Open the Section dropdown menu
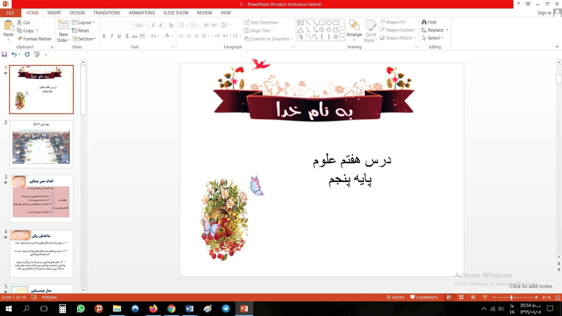Image resolution: width=562 pixels, height=316 pixels. click(x=84, y=39)
